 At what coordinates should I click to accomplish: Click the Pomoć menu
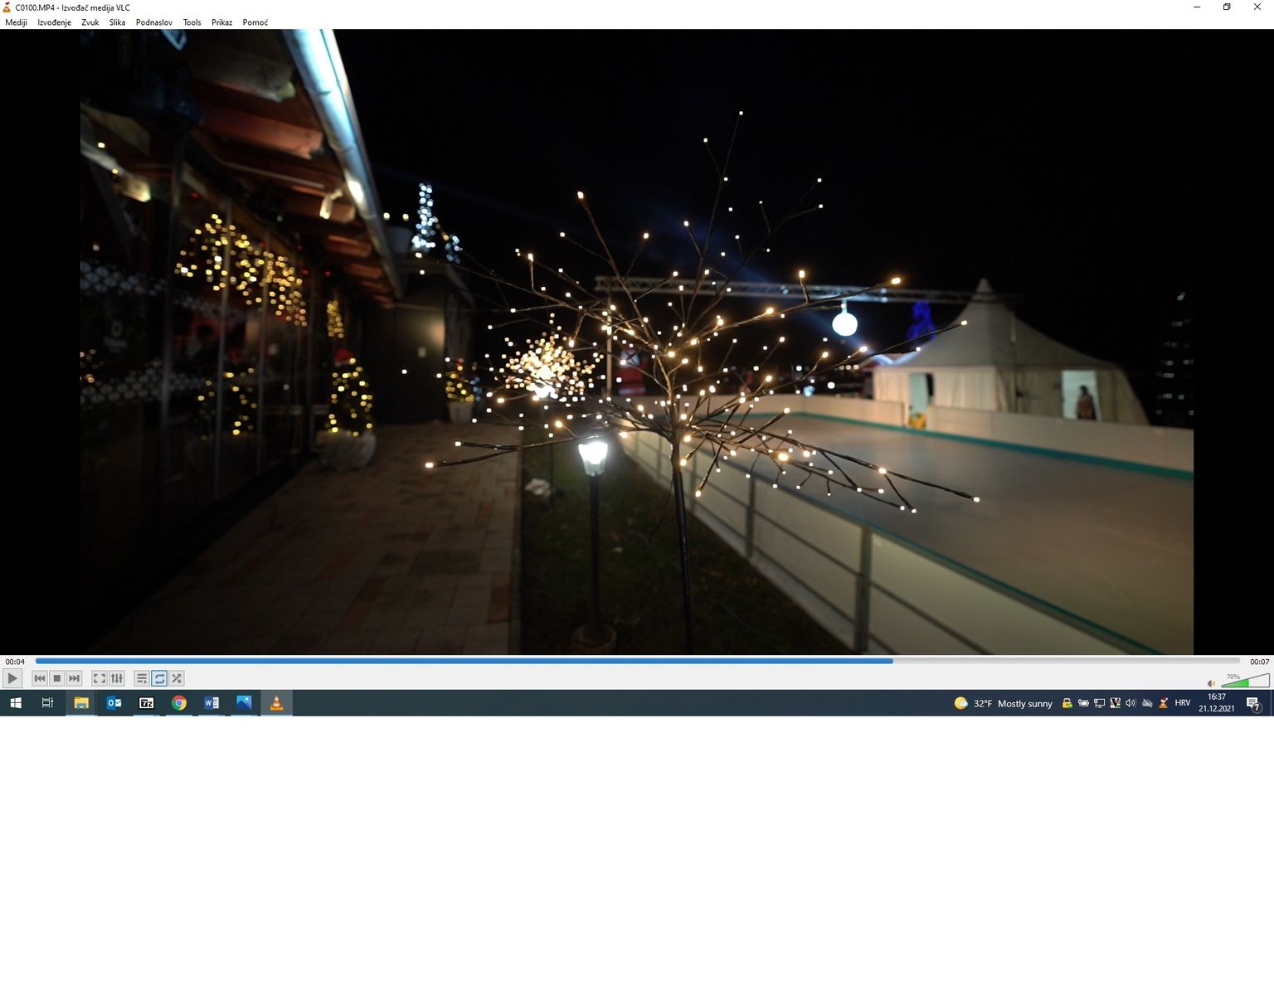click(x=255, y=22)
